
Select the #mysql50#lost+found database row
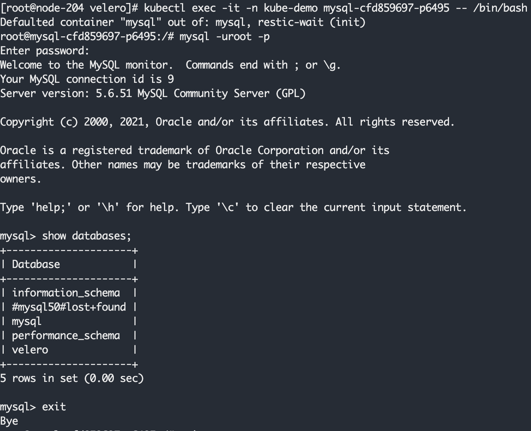click(x=69, y=307)
